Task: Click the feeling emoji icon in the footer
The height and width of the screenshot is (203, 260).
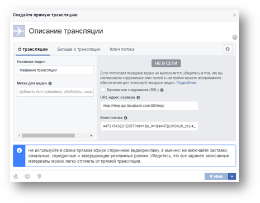Action: [x=27, y=176]
